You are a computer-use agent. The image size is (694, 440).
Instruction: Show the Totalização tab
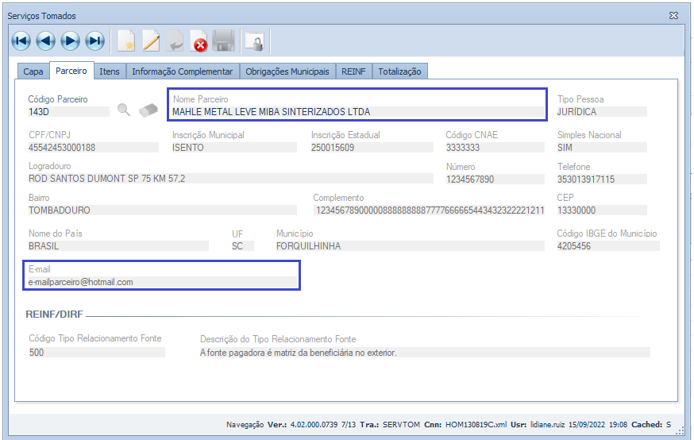pyautogui.click(x=400, y=71)
